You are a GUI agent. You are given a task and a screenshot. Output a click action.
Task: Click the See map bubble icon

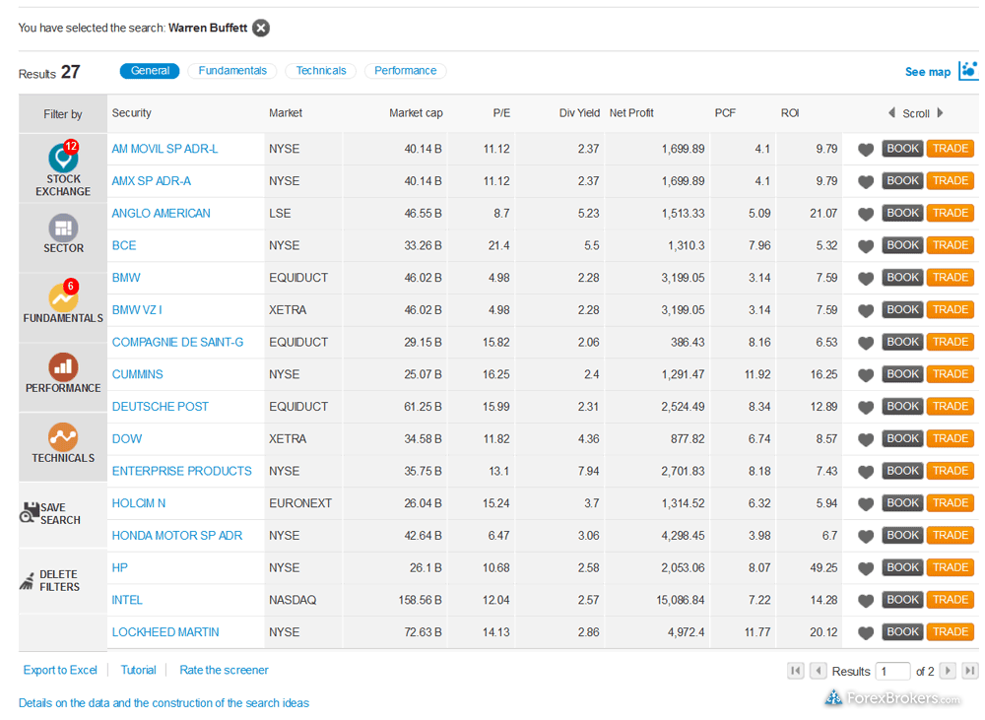pyautogui.click(x=968, y=70)
